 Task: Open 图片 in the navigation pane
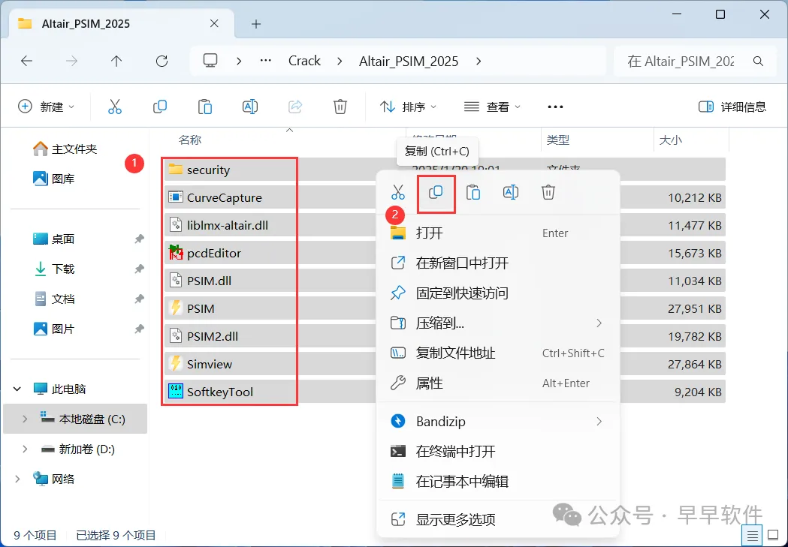click(54, 329)
